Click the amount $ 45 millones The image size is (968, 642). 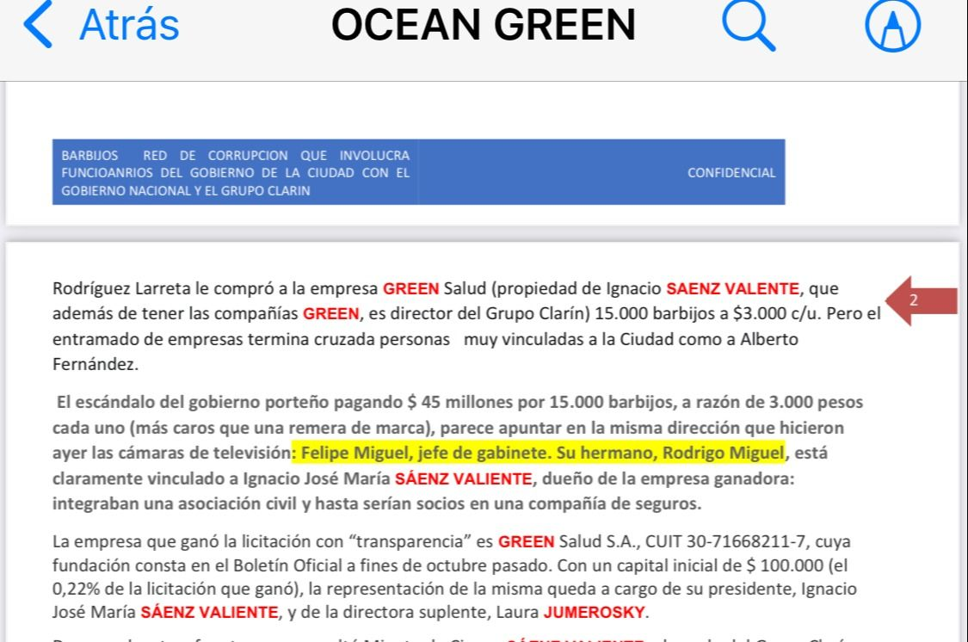(460, 402)
